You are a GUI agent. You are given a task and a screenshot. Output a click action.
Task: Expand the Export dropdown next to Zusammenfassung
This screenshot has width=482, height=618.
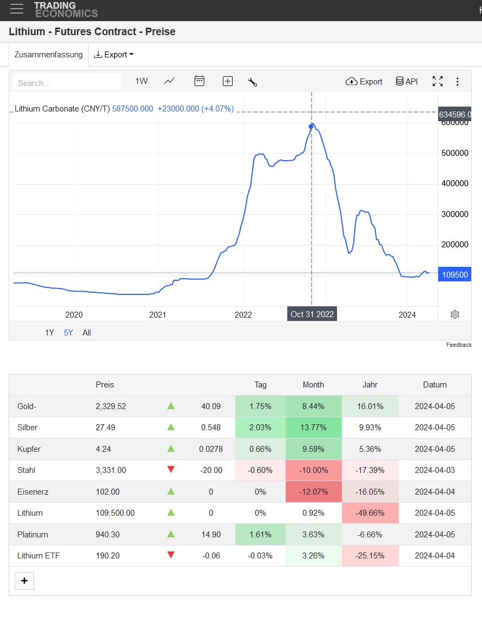pyautogui.click(x=114, y=55)
